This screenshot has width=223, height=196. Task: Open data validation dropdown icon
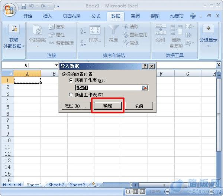(190, 27)
